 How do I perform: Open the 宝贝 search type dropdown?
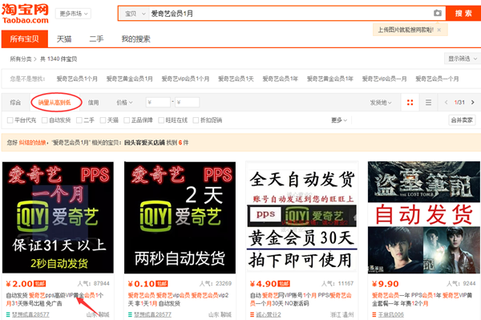[135, 14]
